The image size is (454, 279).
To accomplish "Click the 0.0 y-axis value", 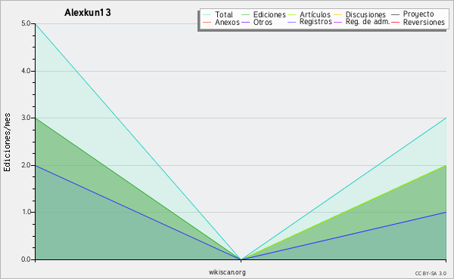I will [x=26, y=259].
